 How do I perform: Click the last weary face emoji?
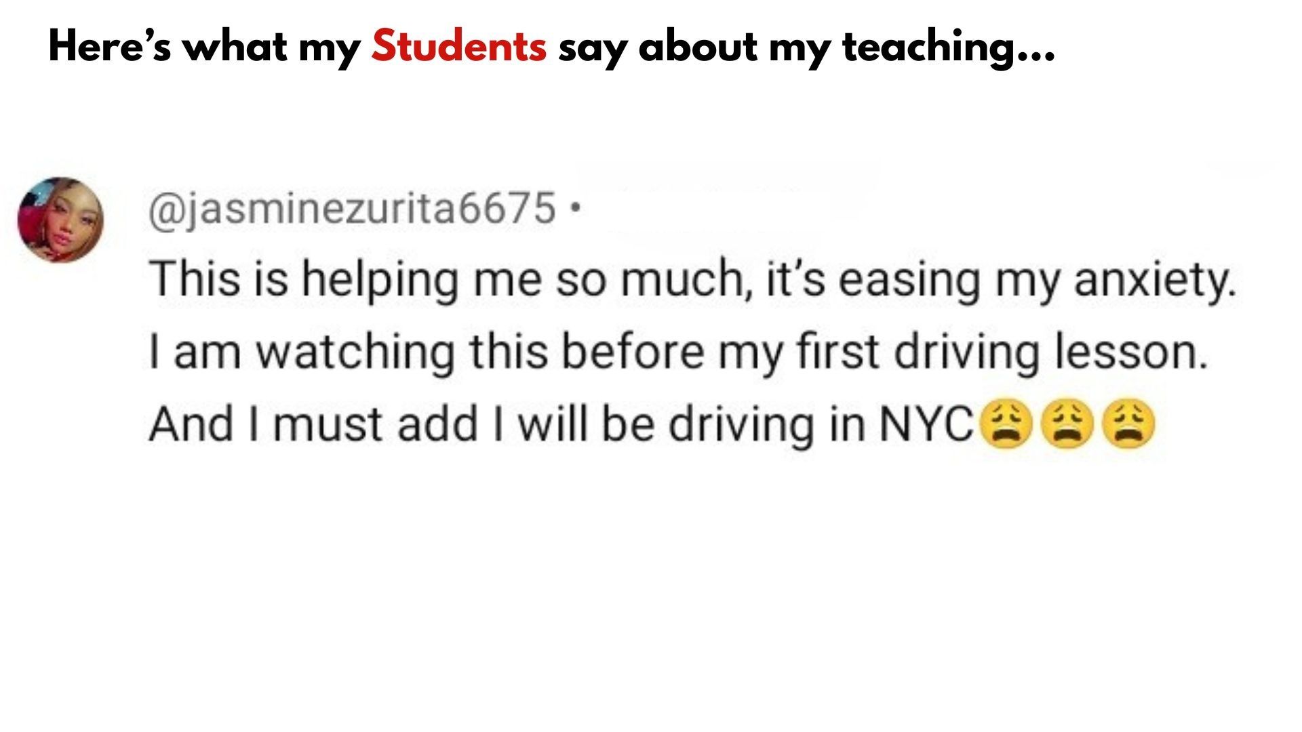coord(1128,424)
